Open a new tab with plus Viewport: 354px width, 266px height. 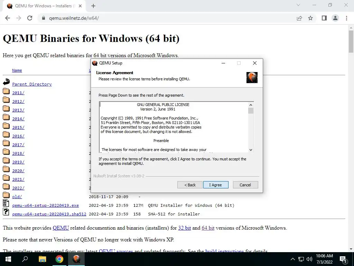(93, 6)
